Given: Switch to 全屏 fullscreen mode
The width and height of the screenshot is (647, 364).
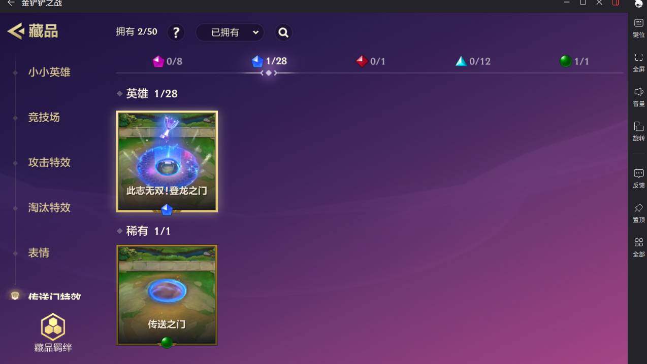Looking at the screenshot, I should tap(638, 62).
